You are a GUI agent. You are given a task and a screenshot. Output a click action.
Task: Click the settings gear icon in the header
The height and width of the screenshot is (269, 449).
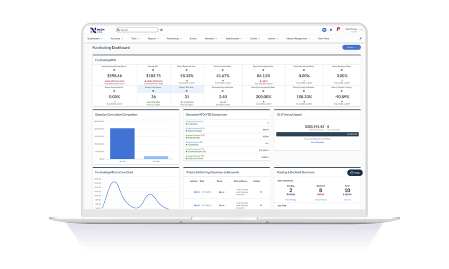(331, 29)
